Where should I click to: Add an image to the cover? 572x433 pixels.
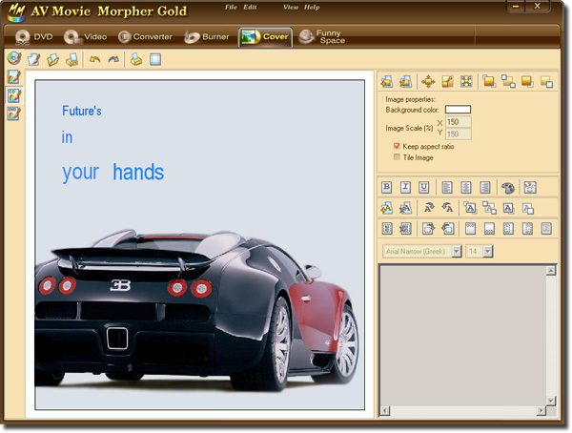coord(387,81)
